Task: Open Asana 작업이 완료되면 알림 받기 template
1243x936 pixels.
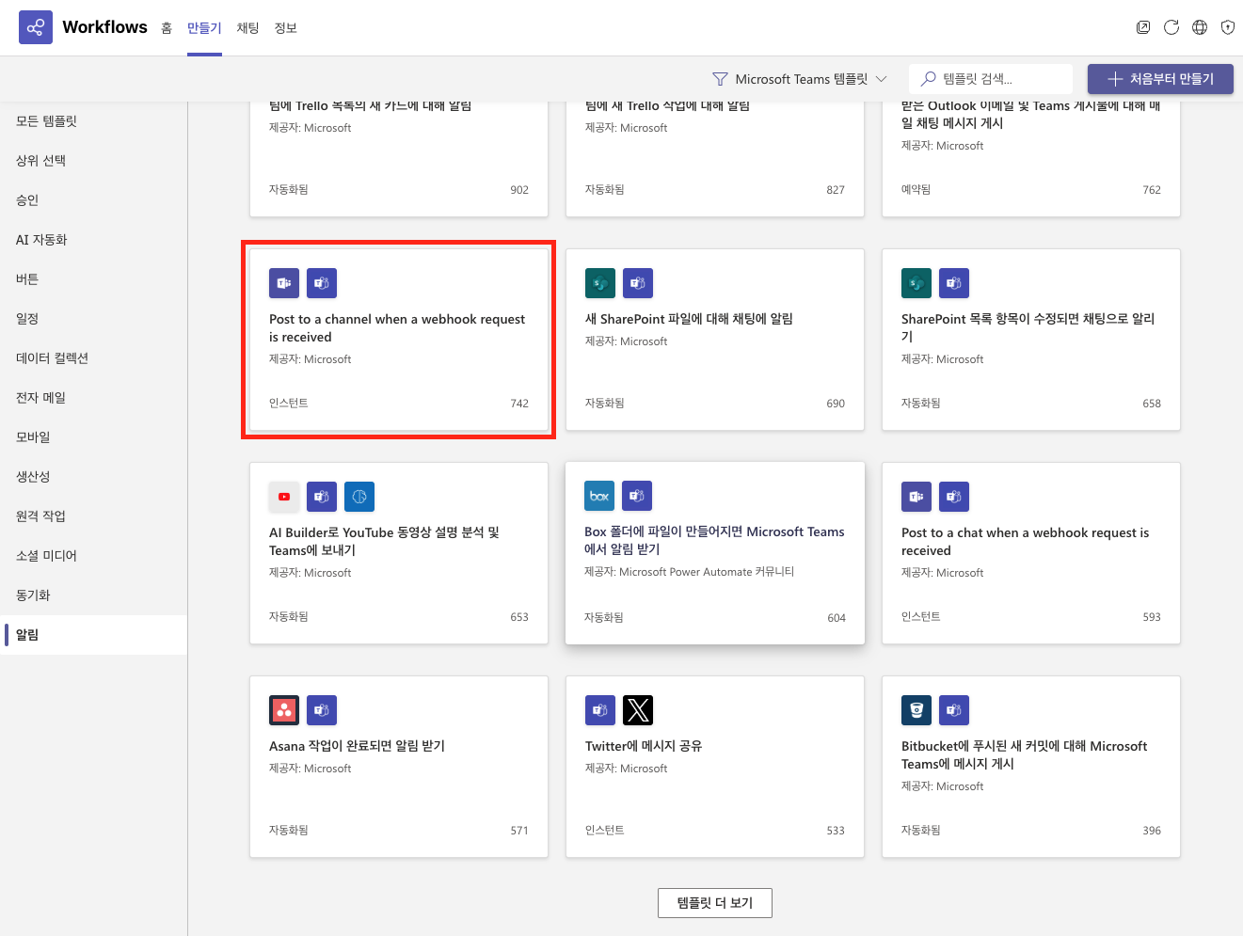Action: [357, 746]
